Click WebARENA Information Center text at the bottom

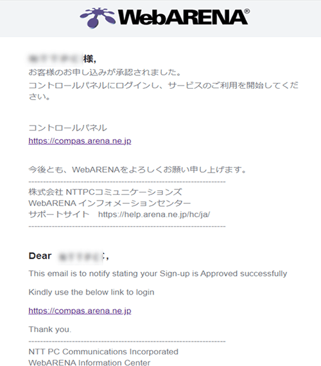[89, 362]
